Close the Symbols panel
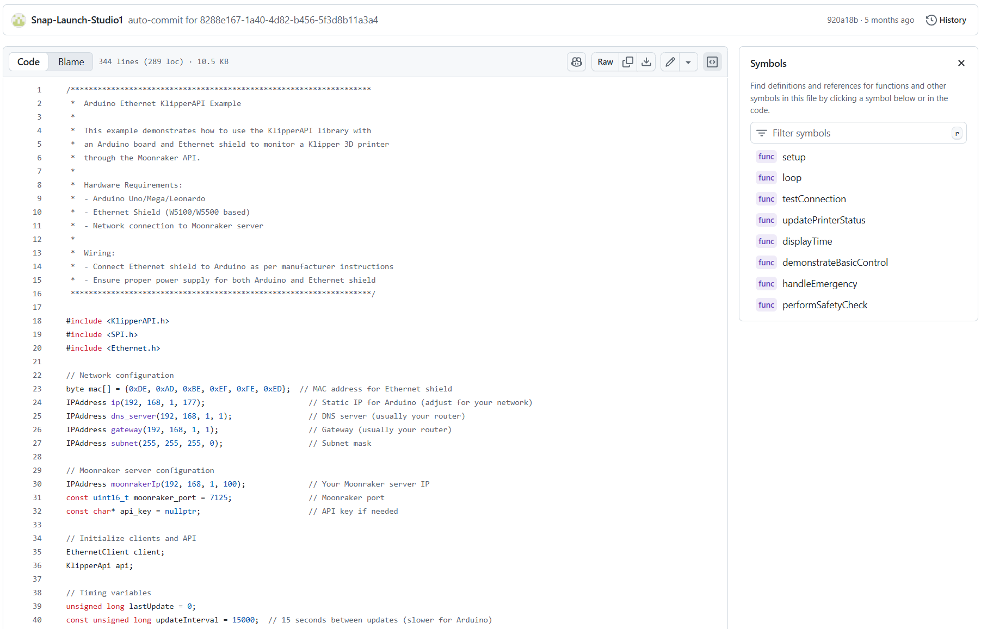The height and width of the screenshot is (629, 981). point(961,63)
